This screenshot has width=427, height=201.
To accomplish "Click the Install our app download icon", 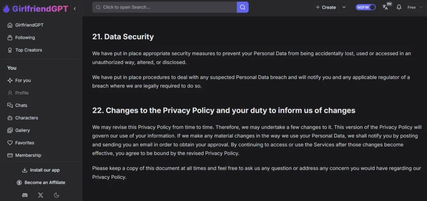I will click(x=25, y=170).
